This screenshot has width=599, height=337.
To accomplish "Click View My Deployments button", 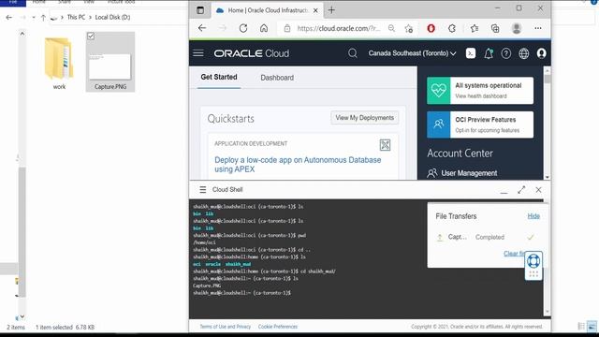I will [x=364, y=118].
